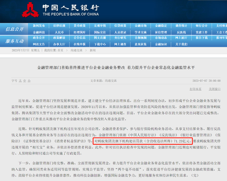The width and height of the screenshot is (227, 181).
Task: Set font size to 大
Action: coord(20,81)
